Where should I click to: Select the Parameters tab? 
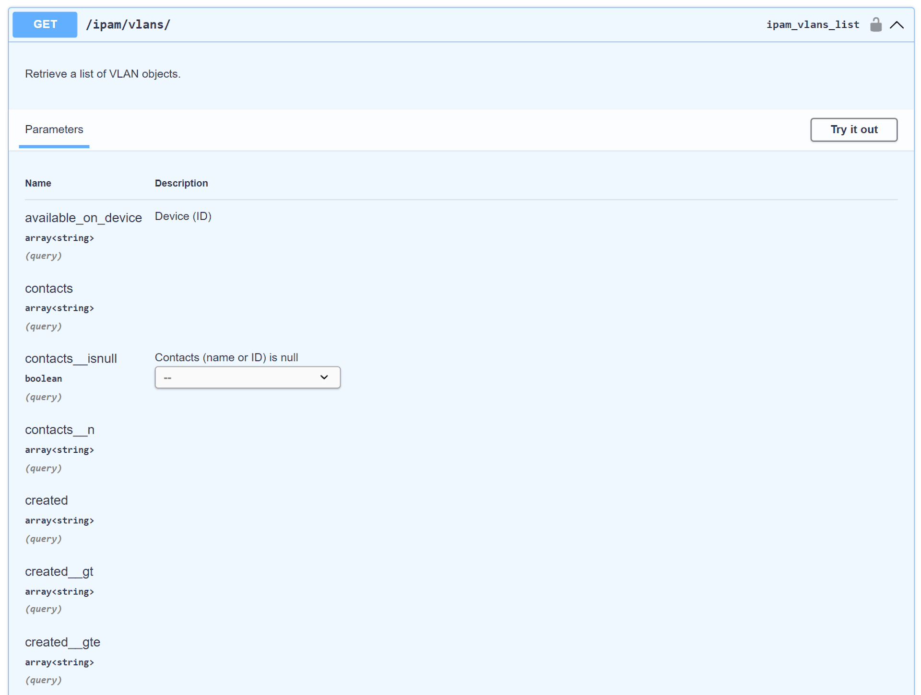pyautogui.click(x=54, y=130)
